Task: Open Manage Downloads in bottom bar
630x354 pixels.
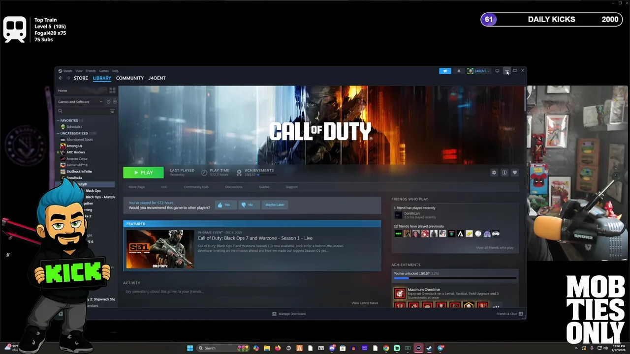Action: (289, 314)
